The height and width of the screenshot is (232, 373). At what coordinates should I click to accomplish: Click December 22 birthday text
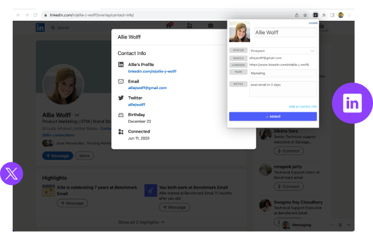point(139,121)
